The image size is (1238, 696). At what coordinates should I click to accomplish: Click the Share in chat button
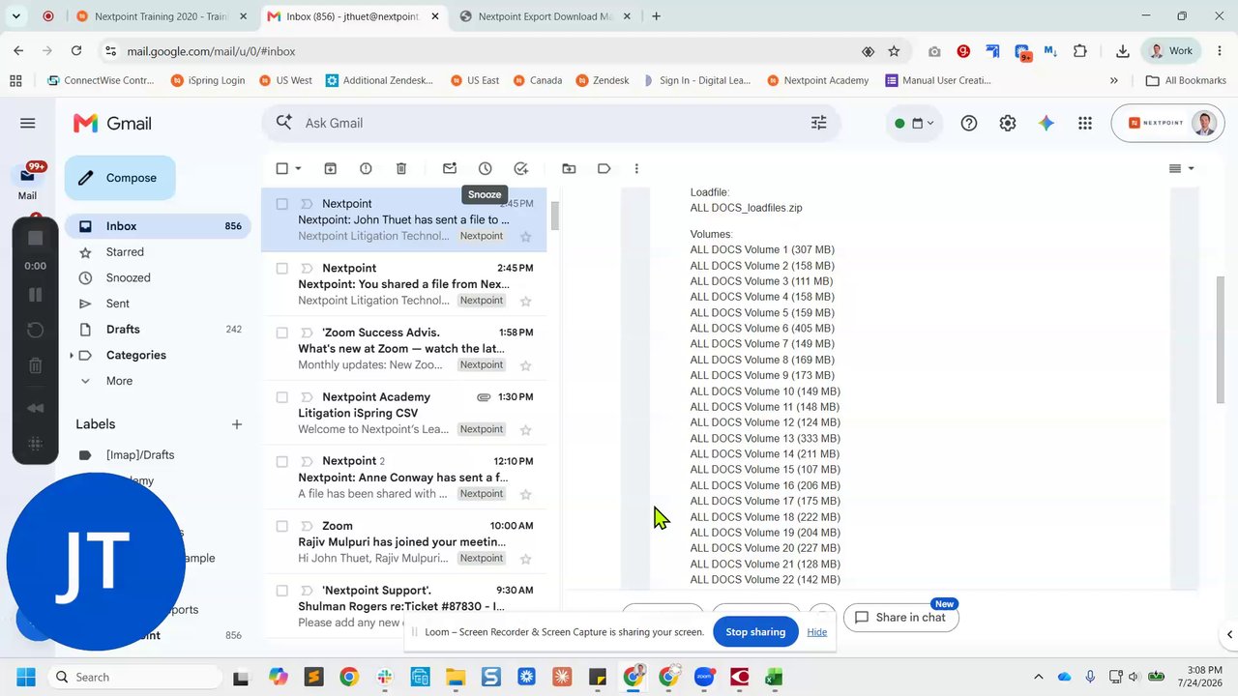(900, 618)
